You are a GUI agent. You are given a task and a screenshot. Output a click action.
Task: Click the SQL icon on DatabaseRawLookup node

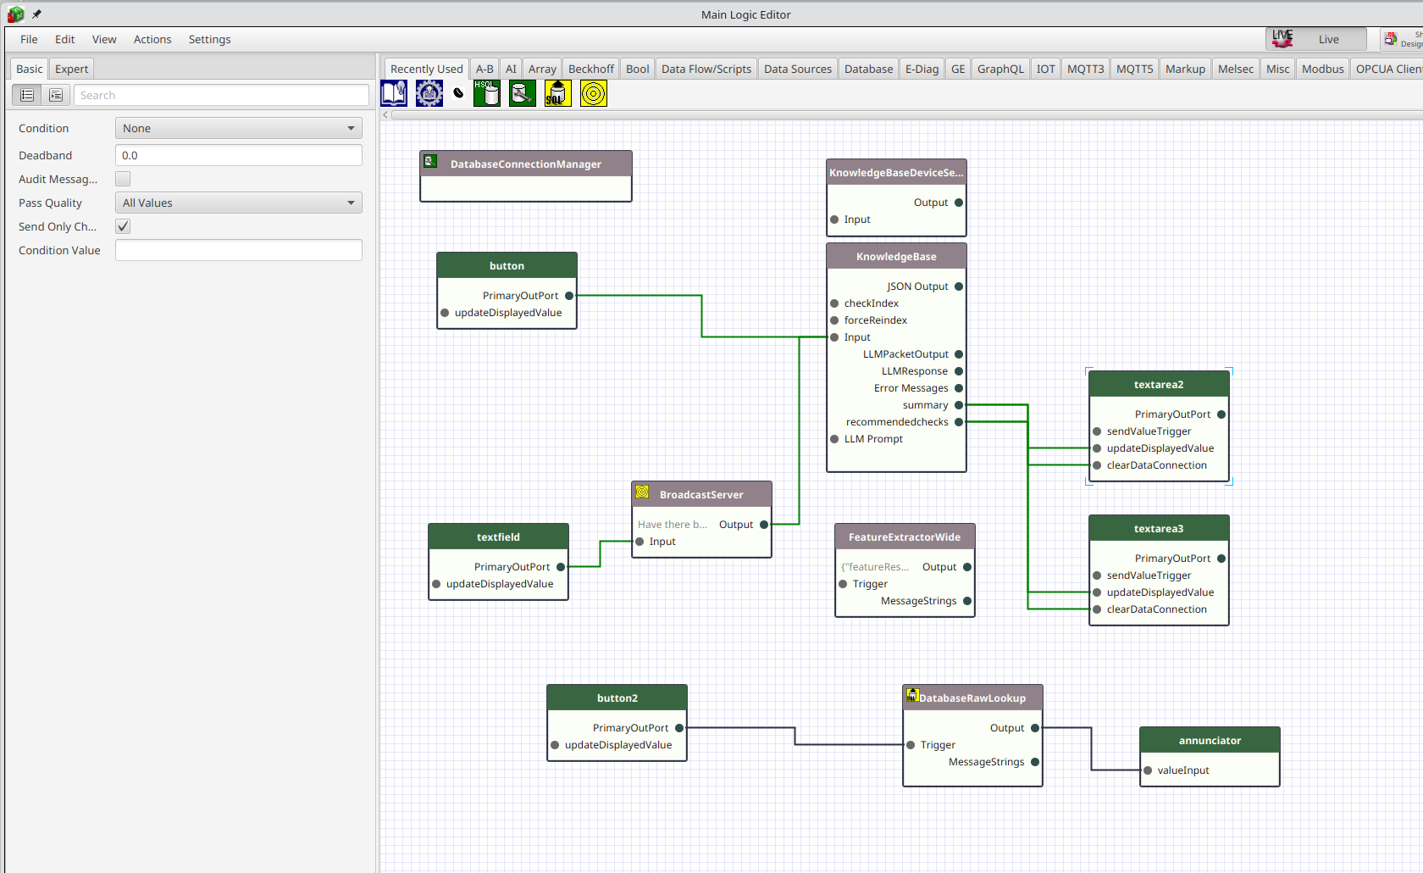[912, 695]
